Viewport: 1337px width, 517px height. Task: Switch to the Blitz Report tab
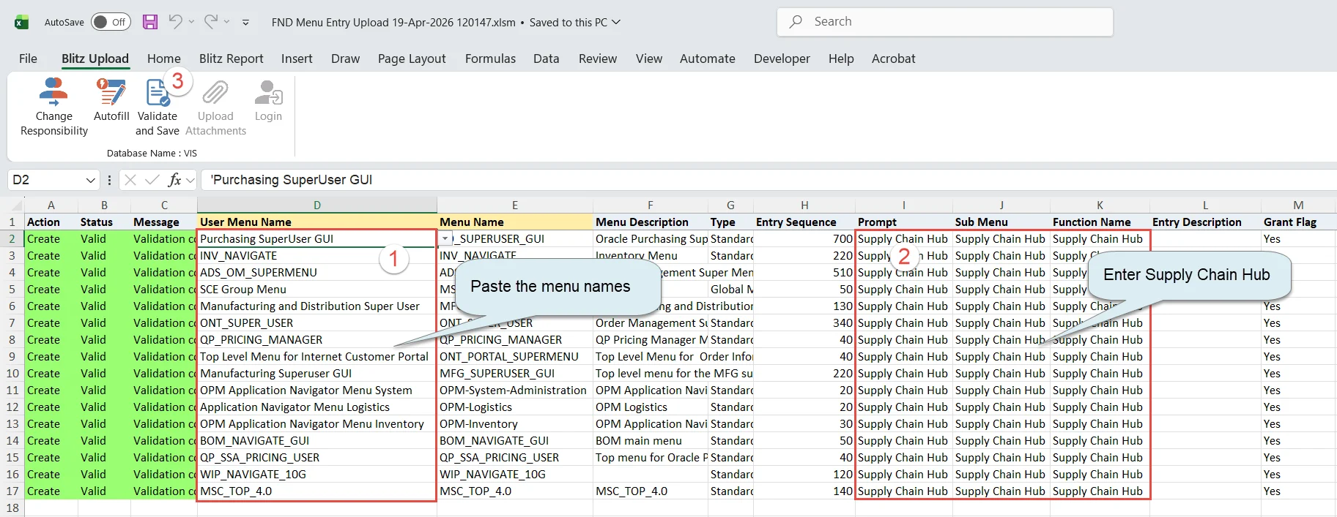coord(231,59)
